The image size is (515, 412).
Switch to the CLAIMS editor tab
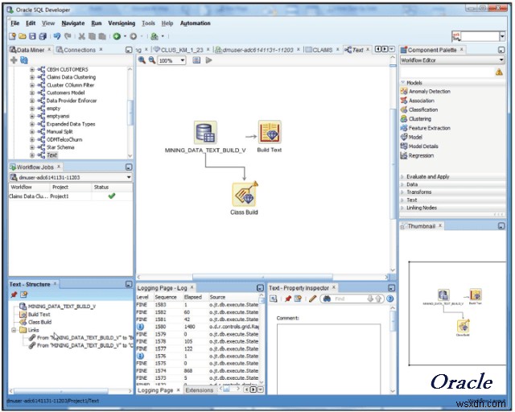pos(322,50)
